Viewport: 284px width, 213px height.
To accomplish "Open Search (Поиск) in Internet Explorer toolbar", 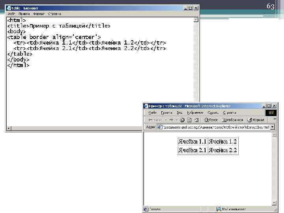I will click(211, 120).
